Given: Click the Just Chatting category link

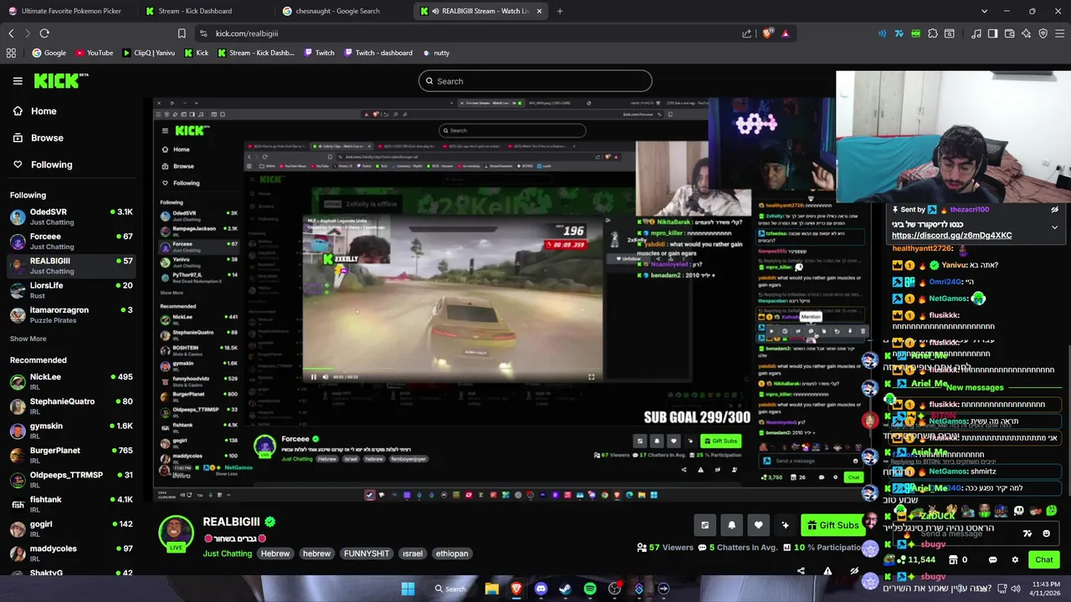Looking at the screenshot, I should pyautogui.click(x=227, y=554).
